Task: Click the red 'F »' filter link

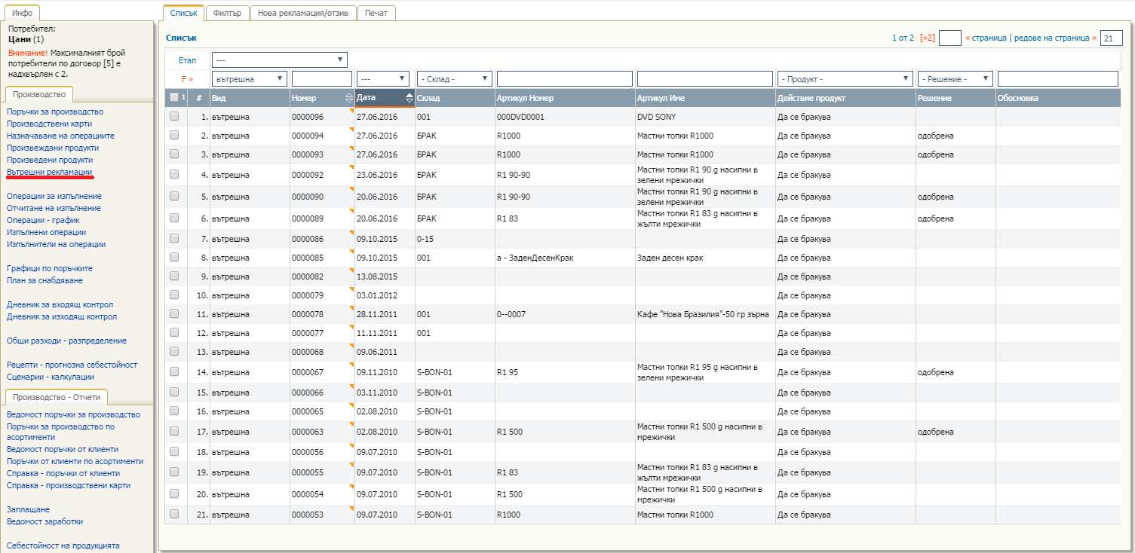Action: pos(188,78)
